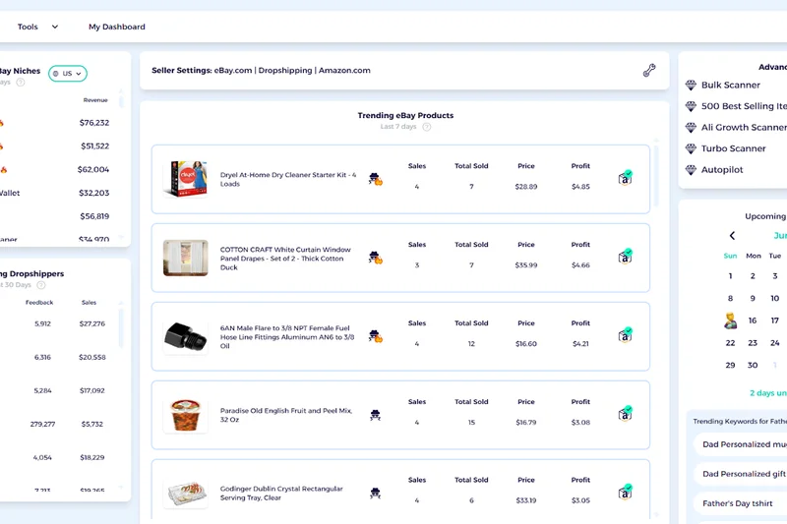Open the US country selector dropdown
787x524 pixels.
pos(68,74)
